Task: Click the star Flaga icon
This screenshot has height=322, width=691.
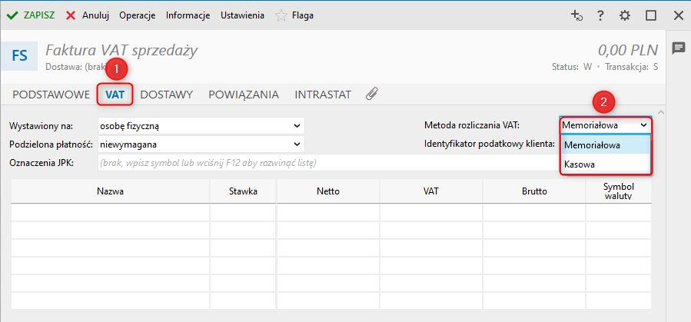Action: pos(281,15)
